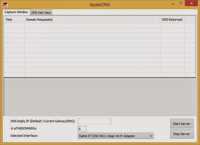
Task: Close the ApateDNS window
Action: click(x=191, y=3)
